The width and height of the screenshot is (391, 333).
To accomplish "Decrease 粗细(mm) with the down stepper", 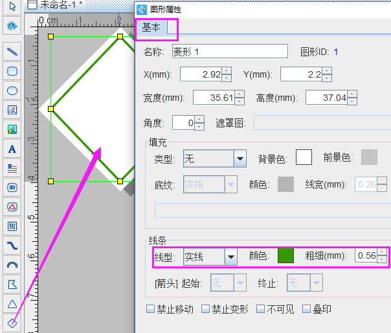I will point(382,259).
